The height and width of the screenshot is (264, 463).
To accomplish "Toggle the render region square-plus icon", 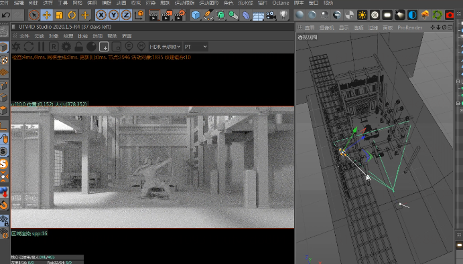I will point(104,47).
